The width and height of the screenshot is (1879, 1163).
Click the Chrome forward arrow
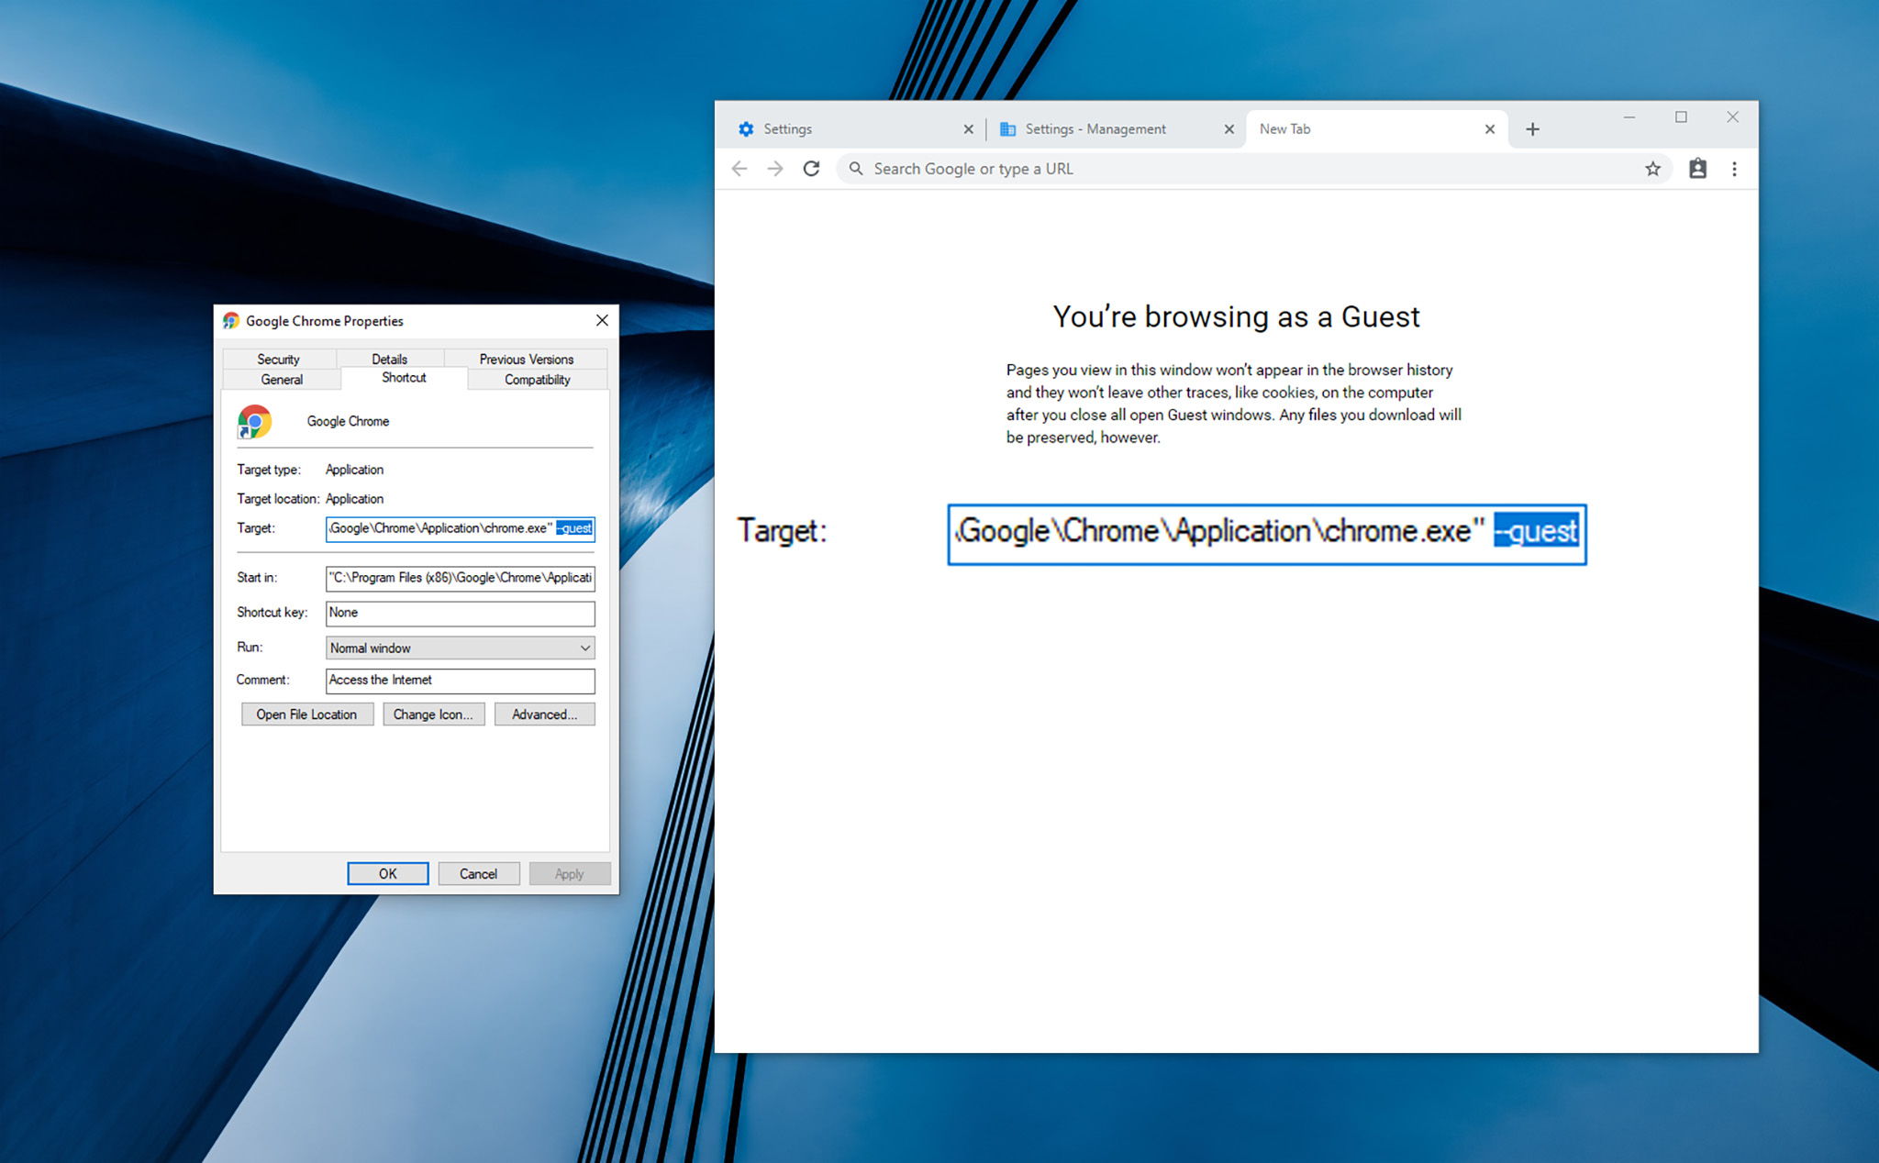pyautogui.click(x=775, y=169)
